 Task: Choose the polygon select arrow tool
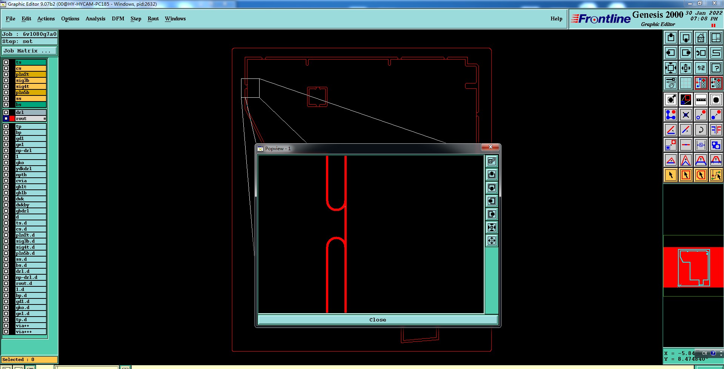(x=701, y=175)
